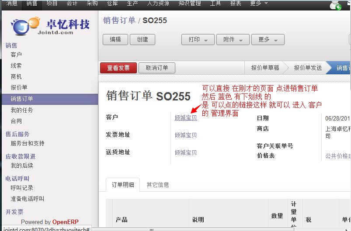Open the 更多 actions dropdown in toolbar

point(268,39)
